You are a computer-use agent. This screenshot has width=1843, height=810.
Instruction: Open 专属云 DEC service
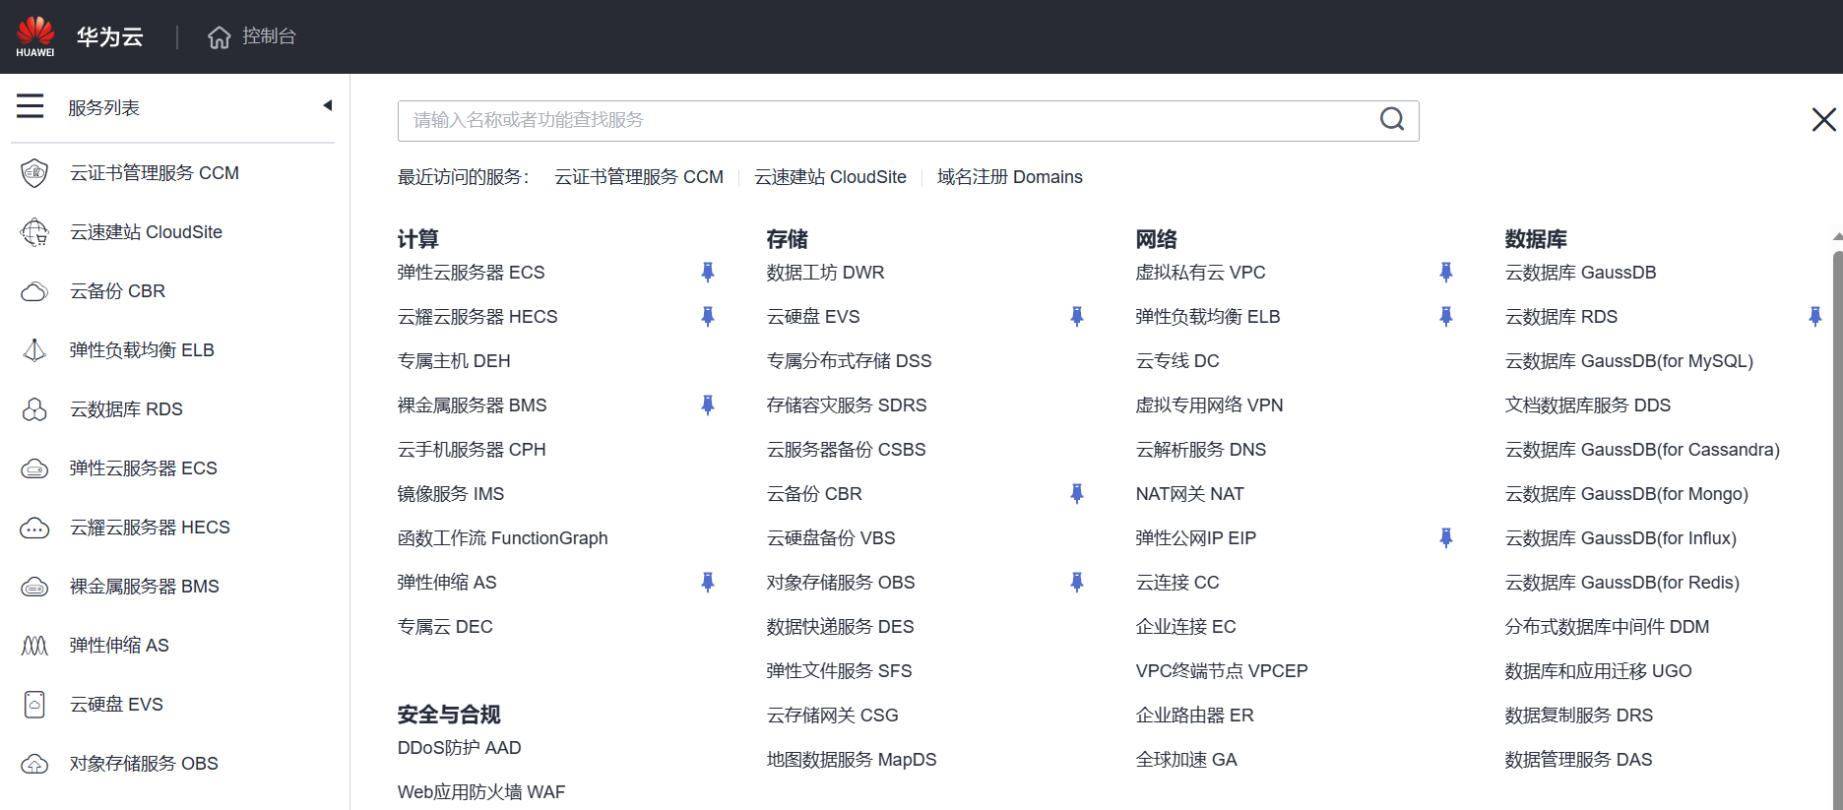(x=445, y=627)
